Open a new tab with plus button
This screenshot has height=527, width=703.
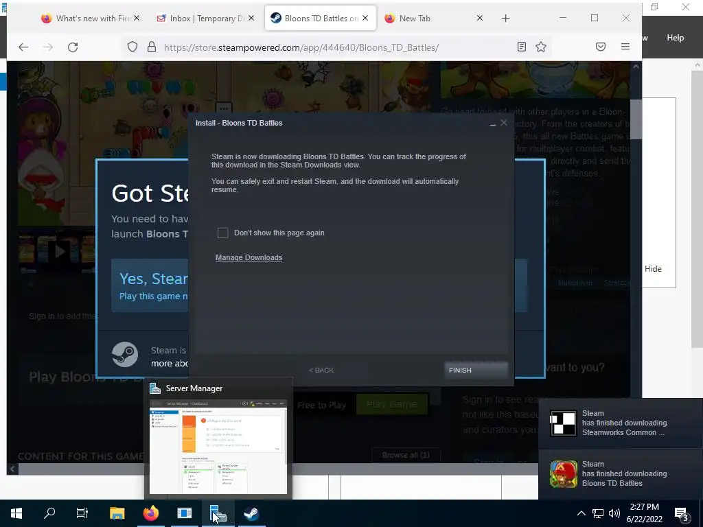506,19
